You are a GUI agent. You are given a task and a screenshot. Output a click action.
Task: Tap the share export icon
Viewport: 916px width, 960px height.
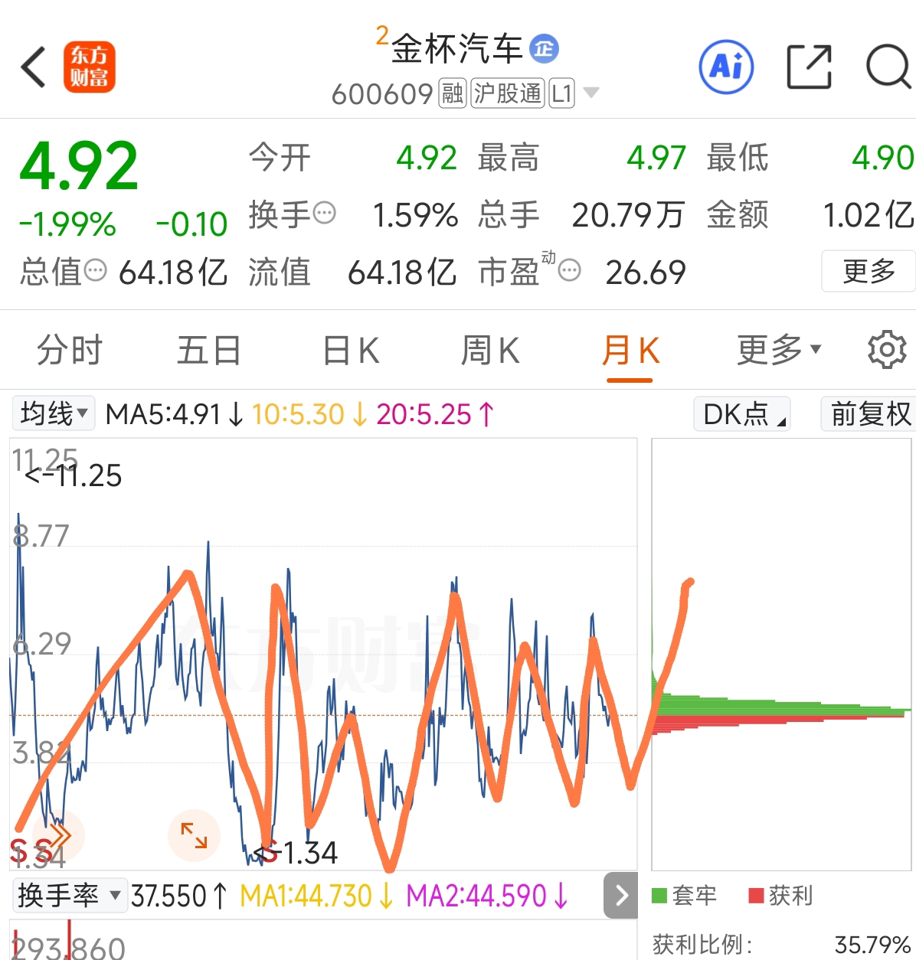[x=810, y=67]
